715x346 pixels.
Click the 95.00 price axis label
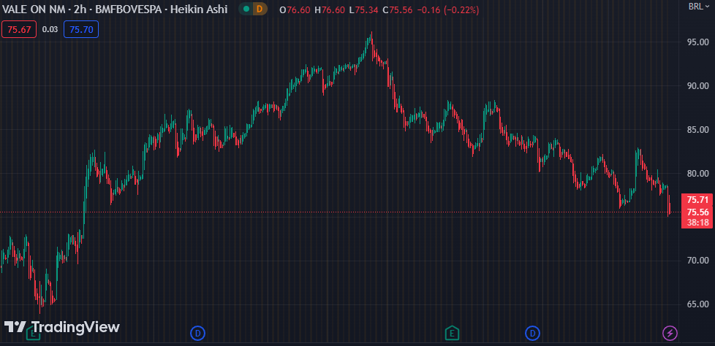[697, 42]
